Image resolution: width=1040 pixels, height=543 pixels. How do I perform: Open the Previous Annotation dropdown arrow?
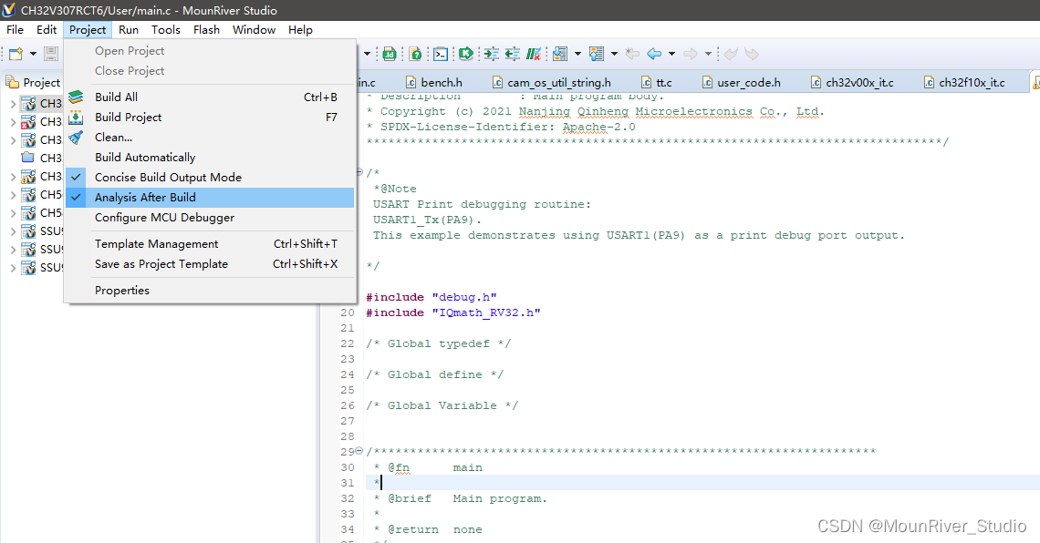tap(614, 54)
